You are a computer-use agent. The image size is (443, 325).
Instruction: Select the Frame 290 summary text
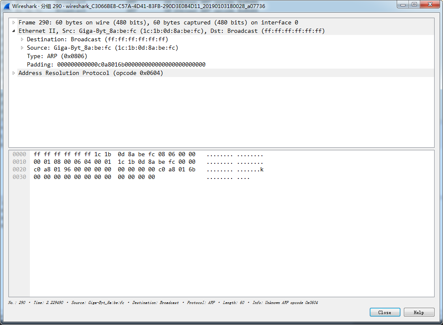tap(158, 23)
